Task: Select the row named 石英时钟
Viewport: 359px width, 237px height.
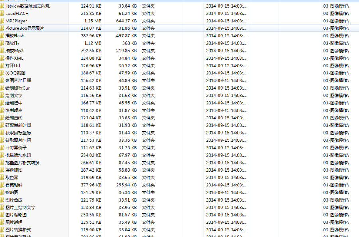Action: 179,185
